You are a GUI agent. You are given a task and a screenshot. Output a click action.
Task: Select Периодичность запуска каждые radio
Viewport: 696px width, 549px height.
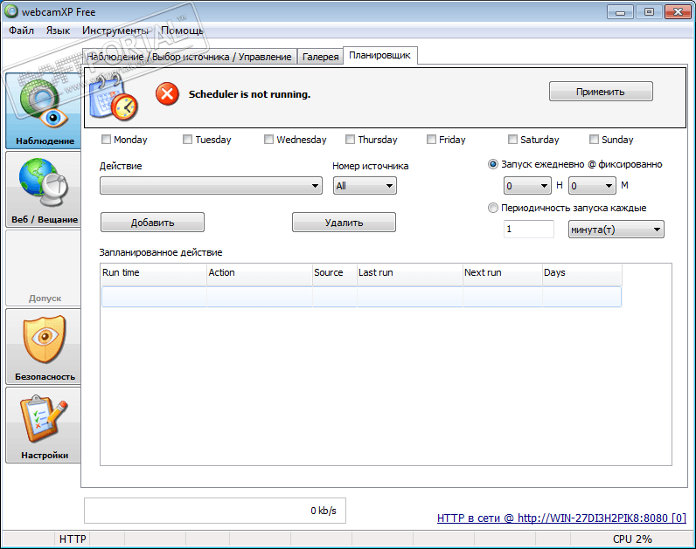click(x=492, y=208)
